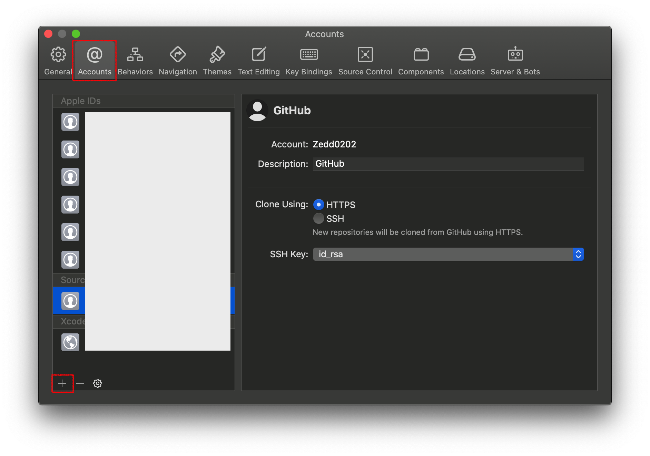Screen dimensions: 650x456
Task: Add a new account with the plus button
Action: click(x=62, y=383)
